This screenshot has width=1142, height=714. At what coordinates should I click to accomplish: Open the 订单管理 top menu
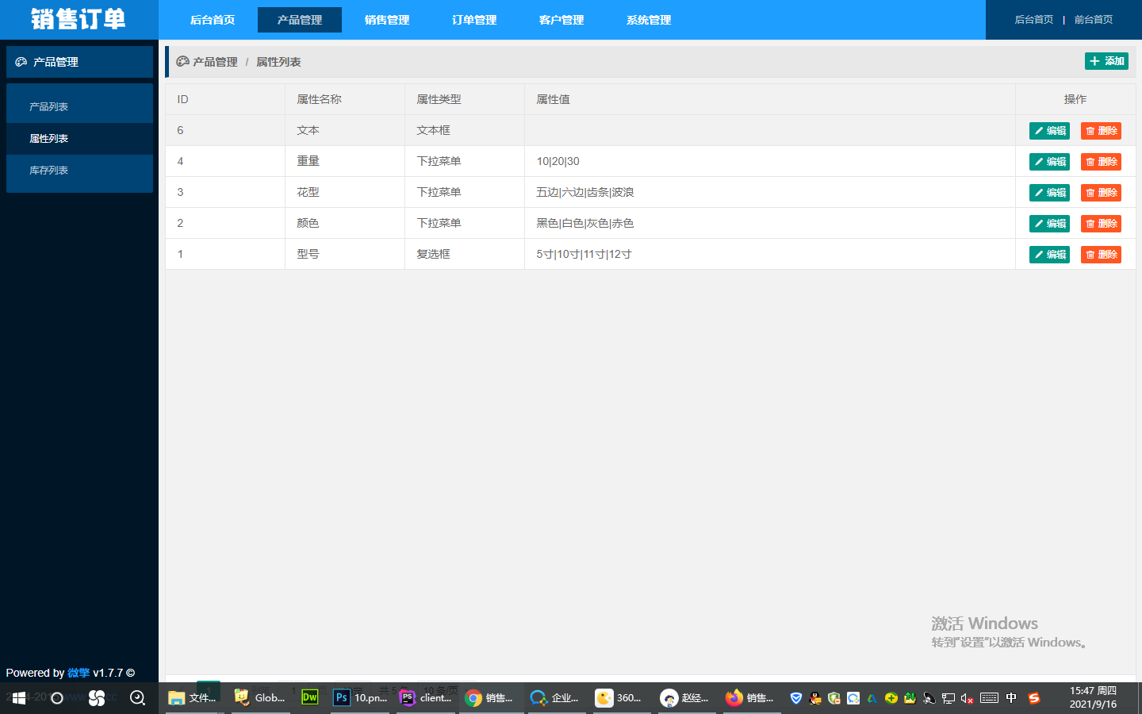coord(474,20)
